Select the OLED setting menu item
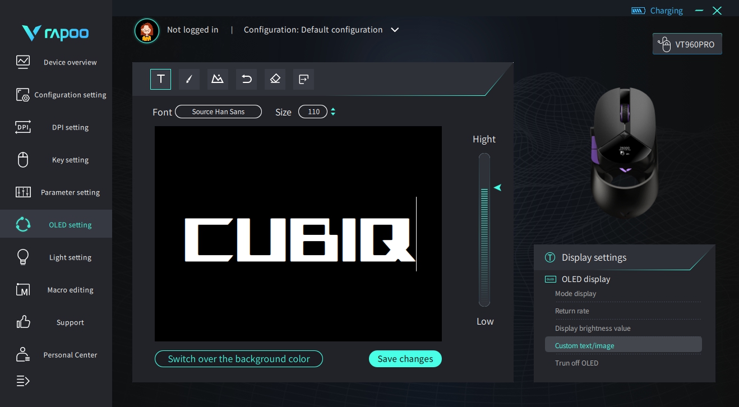The width and height of the screenshot is (739, 407). tap(56, 225)
